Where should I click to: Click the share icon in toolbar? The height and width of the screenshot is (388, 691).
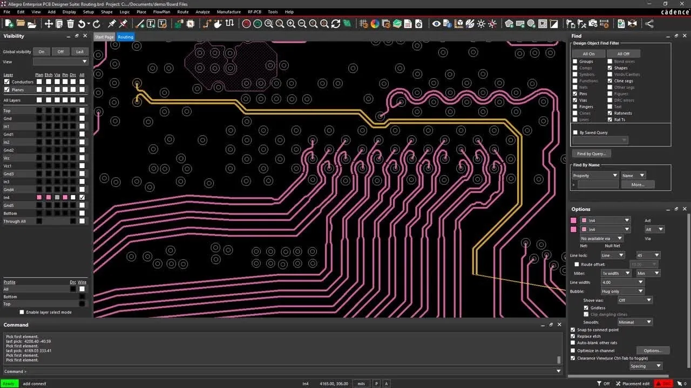(649, 24)
